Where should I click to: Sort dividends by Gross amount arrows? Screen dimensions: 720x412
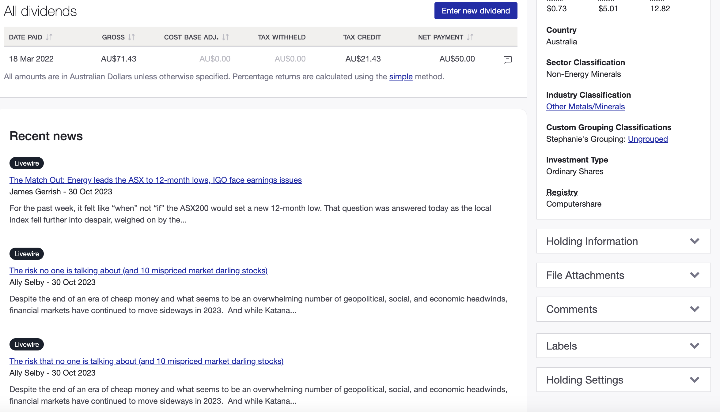pos(131,37)
